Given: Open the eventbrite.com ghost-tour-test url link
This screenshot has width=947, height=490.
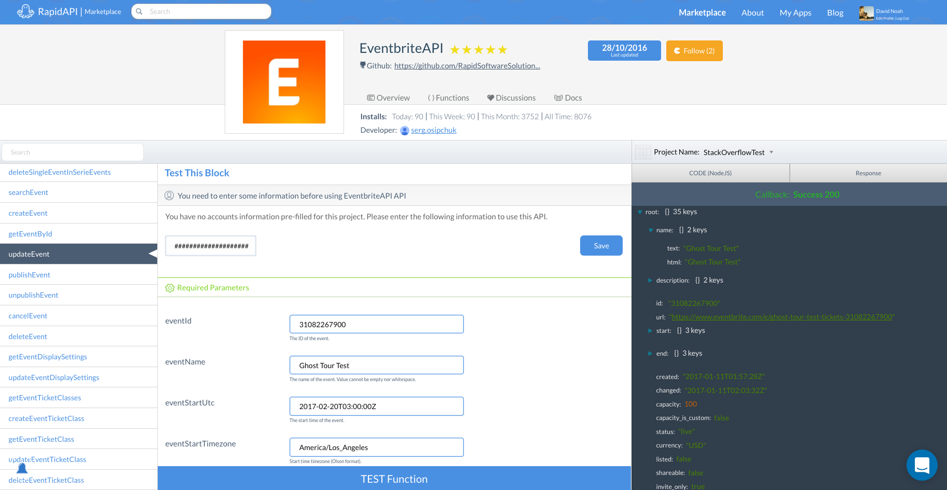Looking at the screenshot, I should click(x=782, y=317).
